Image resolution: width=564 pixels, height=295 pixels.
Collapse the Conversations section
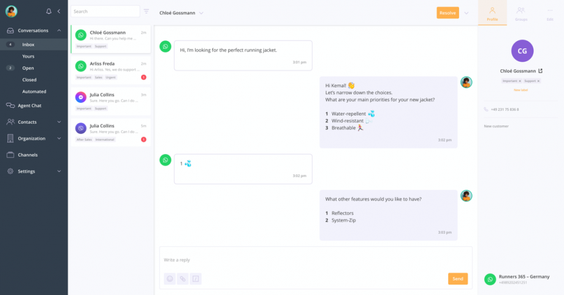tap(59, 31)
